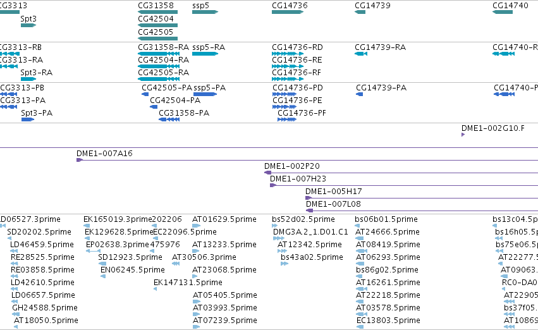Select protein CG31358-PA
Screen dimensions: 538x330
pyautogui.click(x=169, y=119)
